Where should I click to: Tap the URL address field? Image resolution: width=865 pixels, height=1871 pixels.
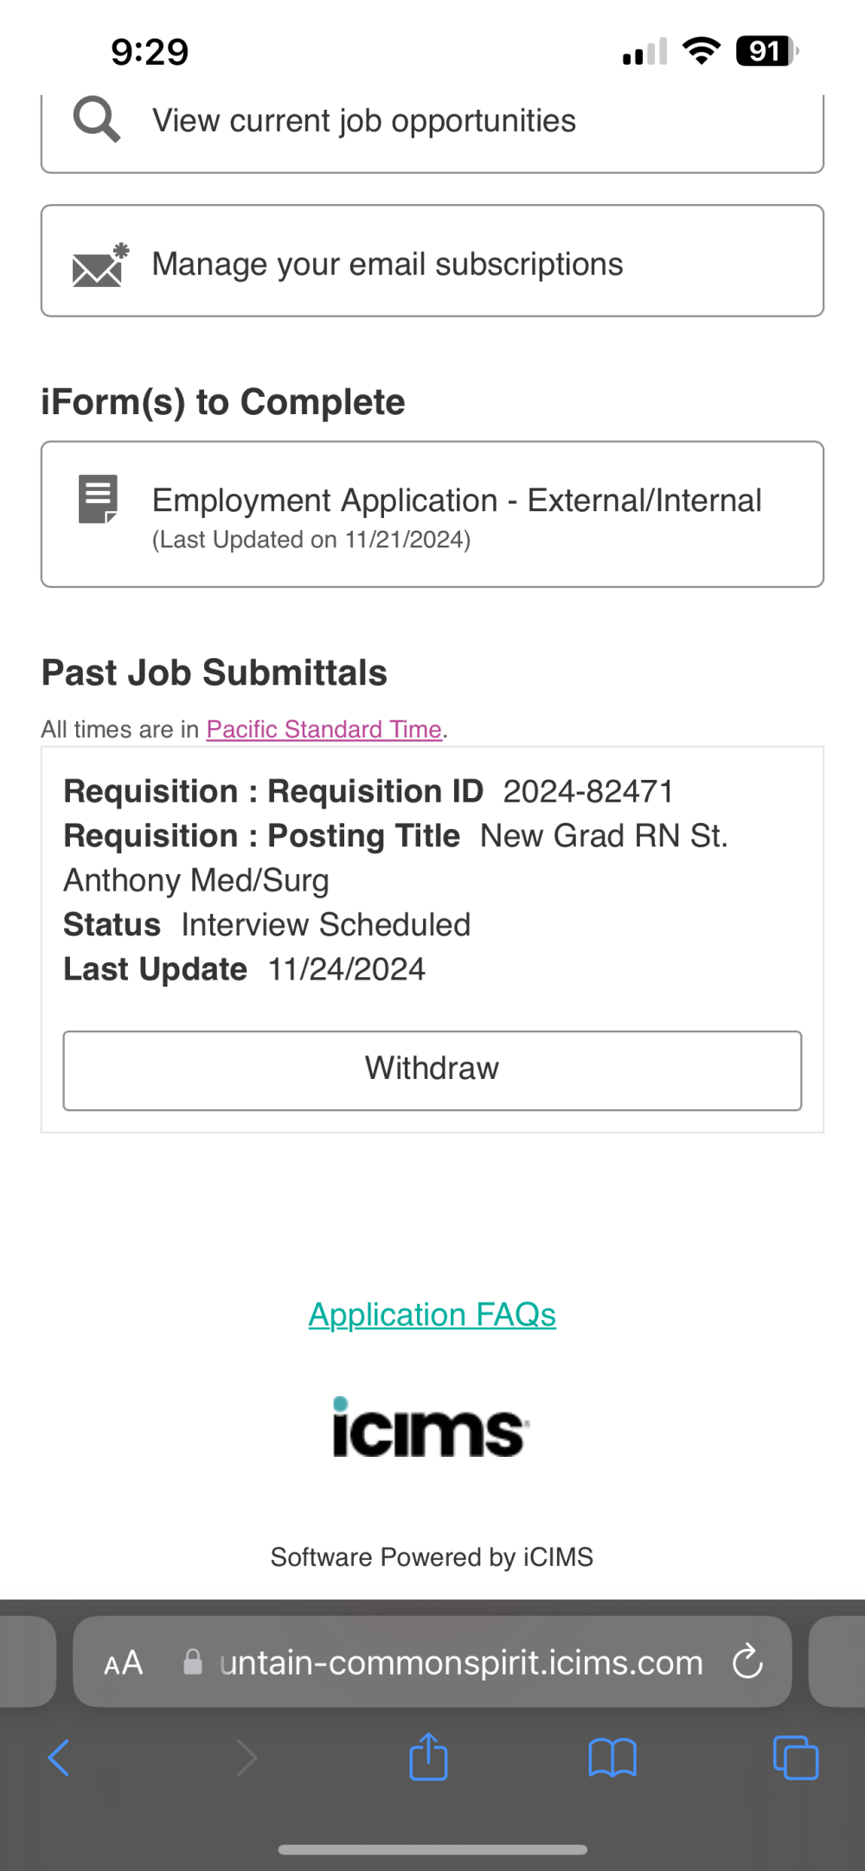coord(432,1662)
